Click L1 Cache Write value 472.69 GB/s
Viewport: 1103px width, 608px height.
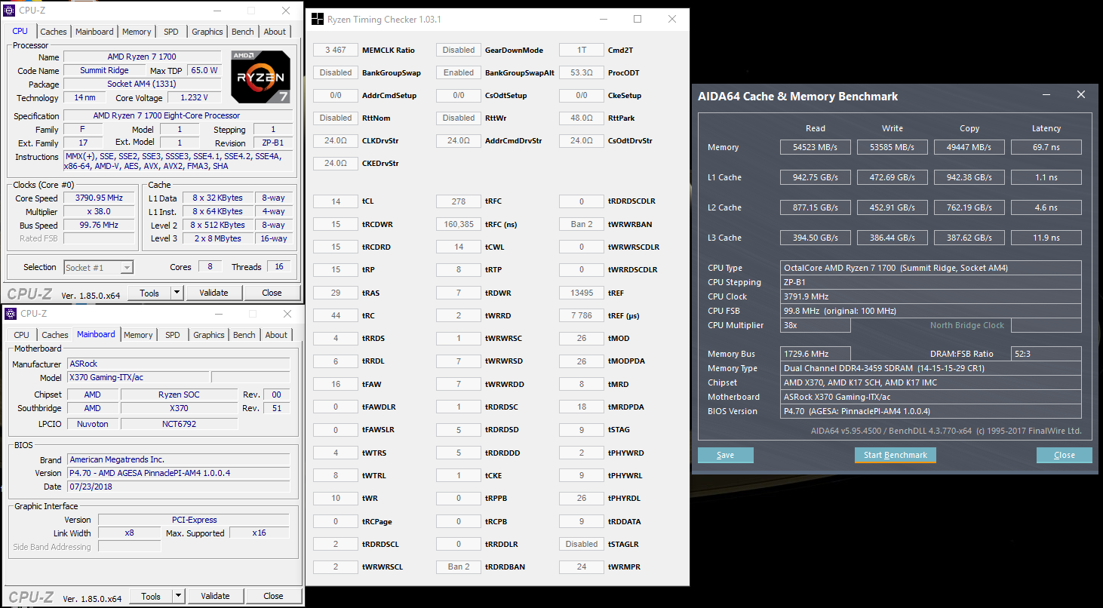point(893,177)
